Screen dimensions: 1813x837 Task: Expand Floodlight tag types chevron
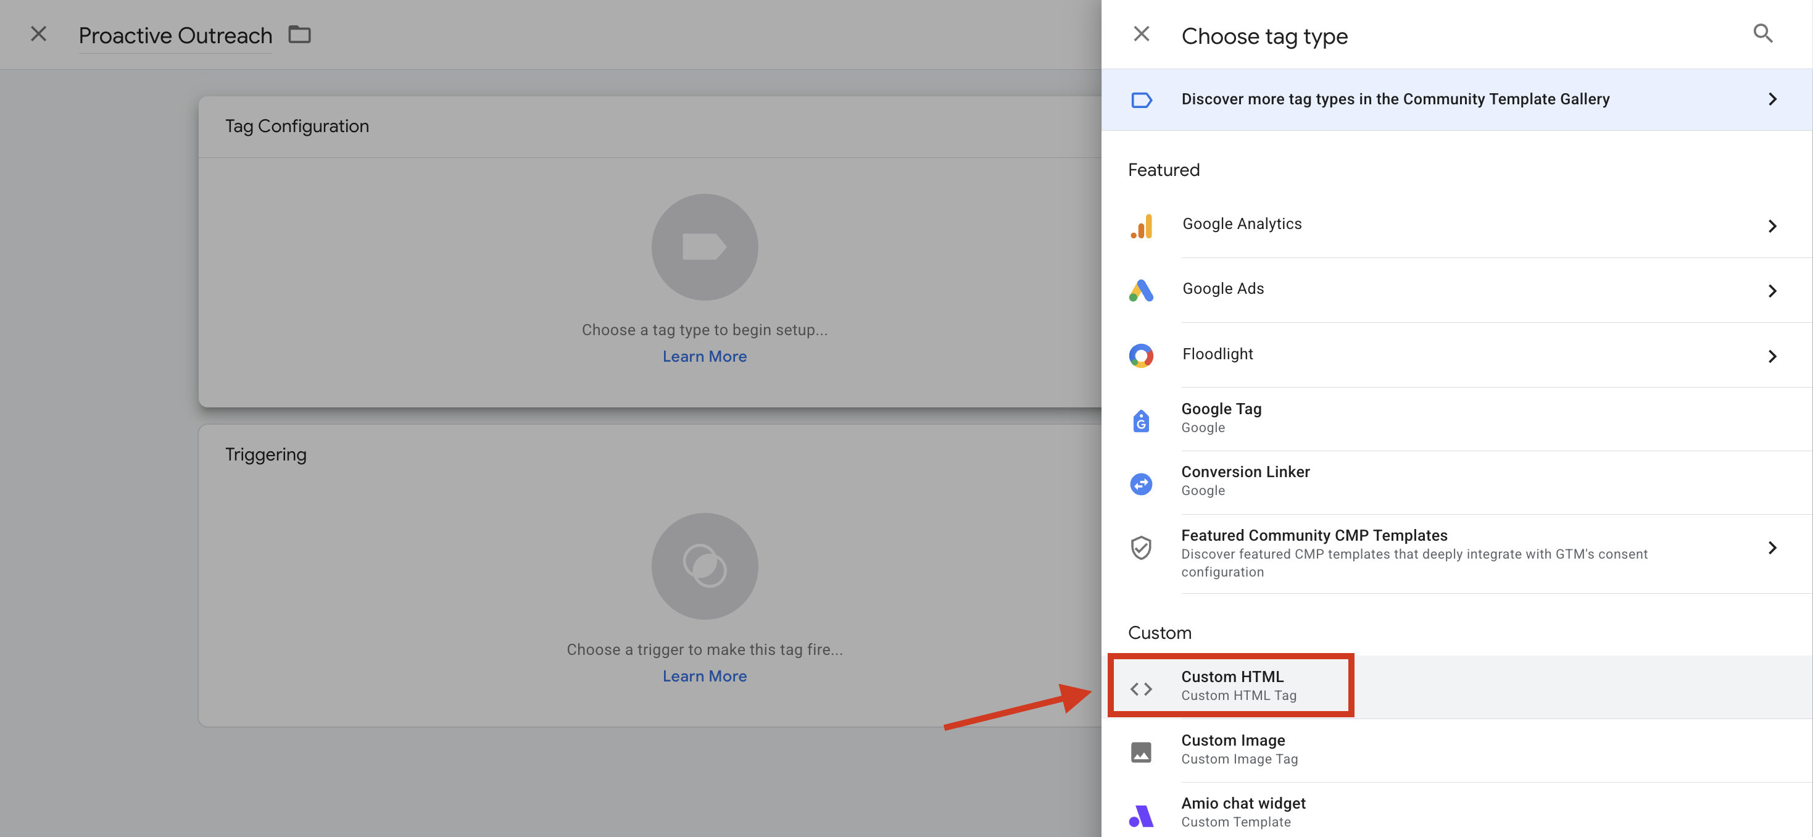point(1772,356)
